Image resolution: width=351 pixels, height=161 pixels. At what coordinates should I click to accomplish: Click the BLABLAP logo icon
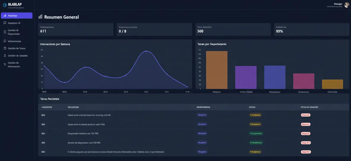click(x=5, y=4)
